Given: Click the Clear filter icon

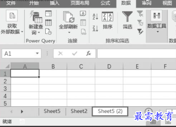Looking at the screenshot, I should [x=140, y=14].
